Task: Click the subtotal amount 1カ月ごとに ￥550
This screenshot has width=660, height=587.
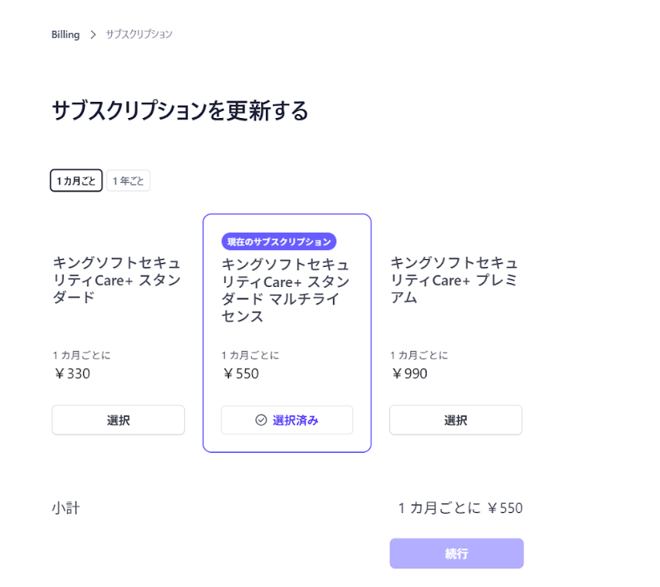Action: pyautogui.click(x=460, y=508)
